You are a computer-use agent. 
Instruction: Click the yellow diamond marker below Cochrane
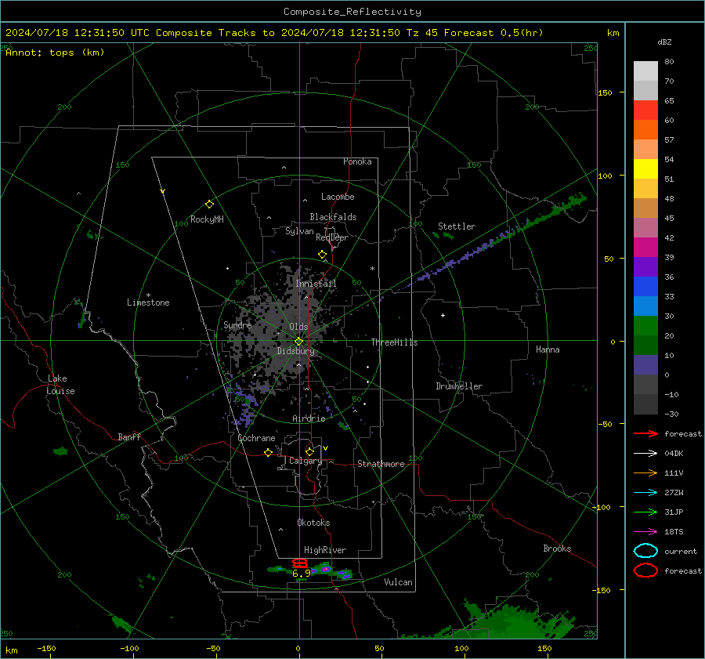tap(268, 453)
